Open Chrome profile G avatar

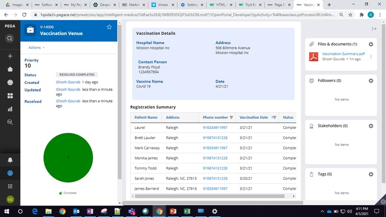(x=371, y=15)
